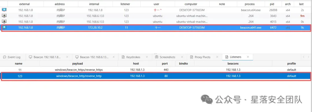This screenshot has height=112, width=312.
Task: Click the last column header
Action: (301, 4)
